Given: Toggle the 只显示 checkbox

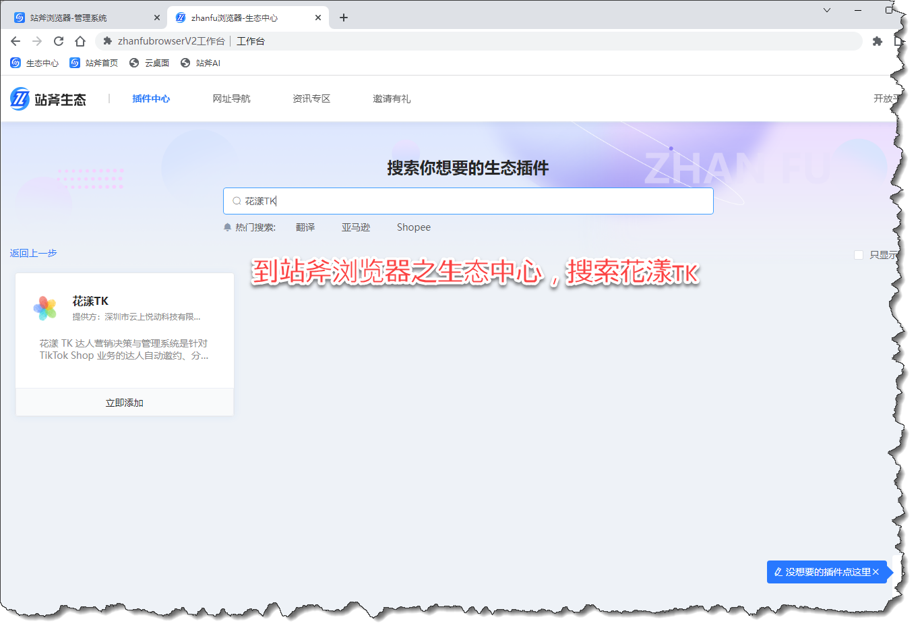Looking at the screenshot, I should pos(859,255).
